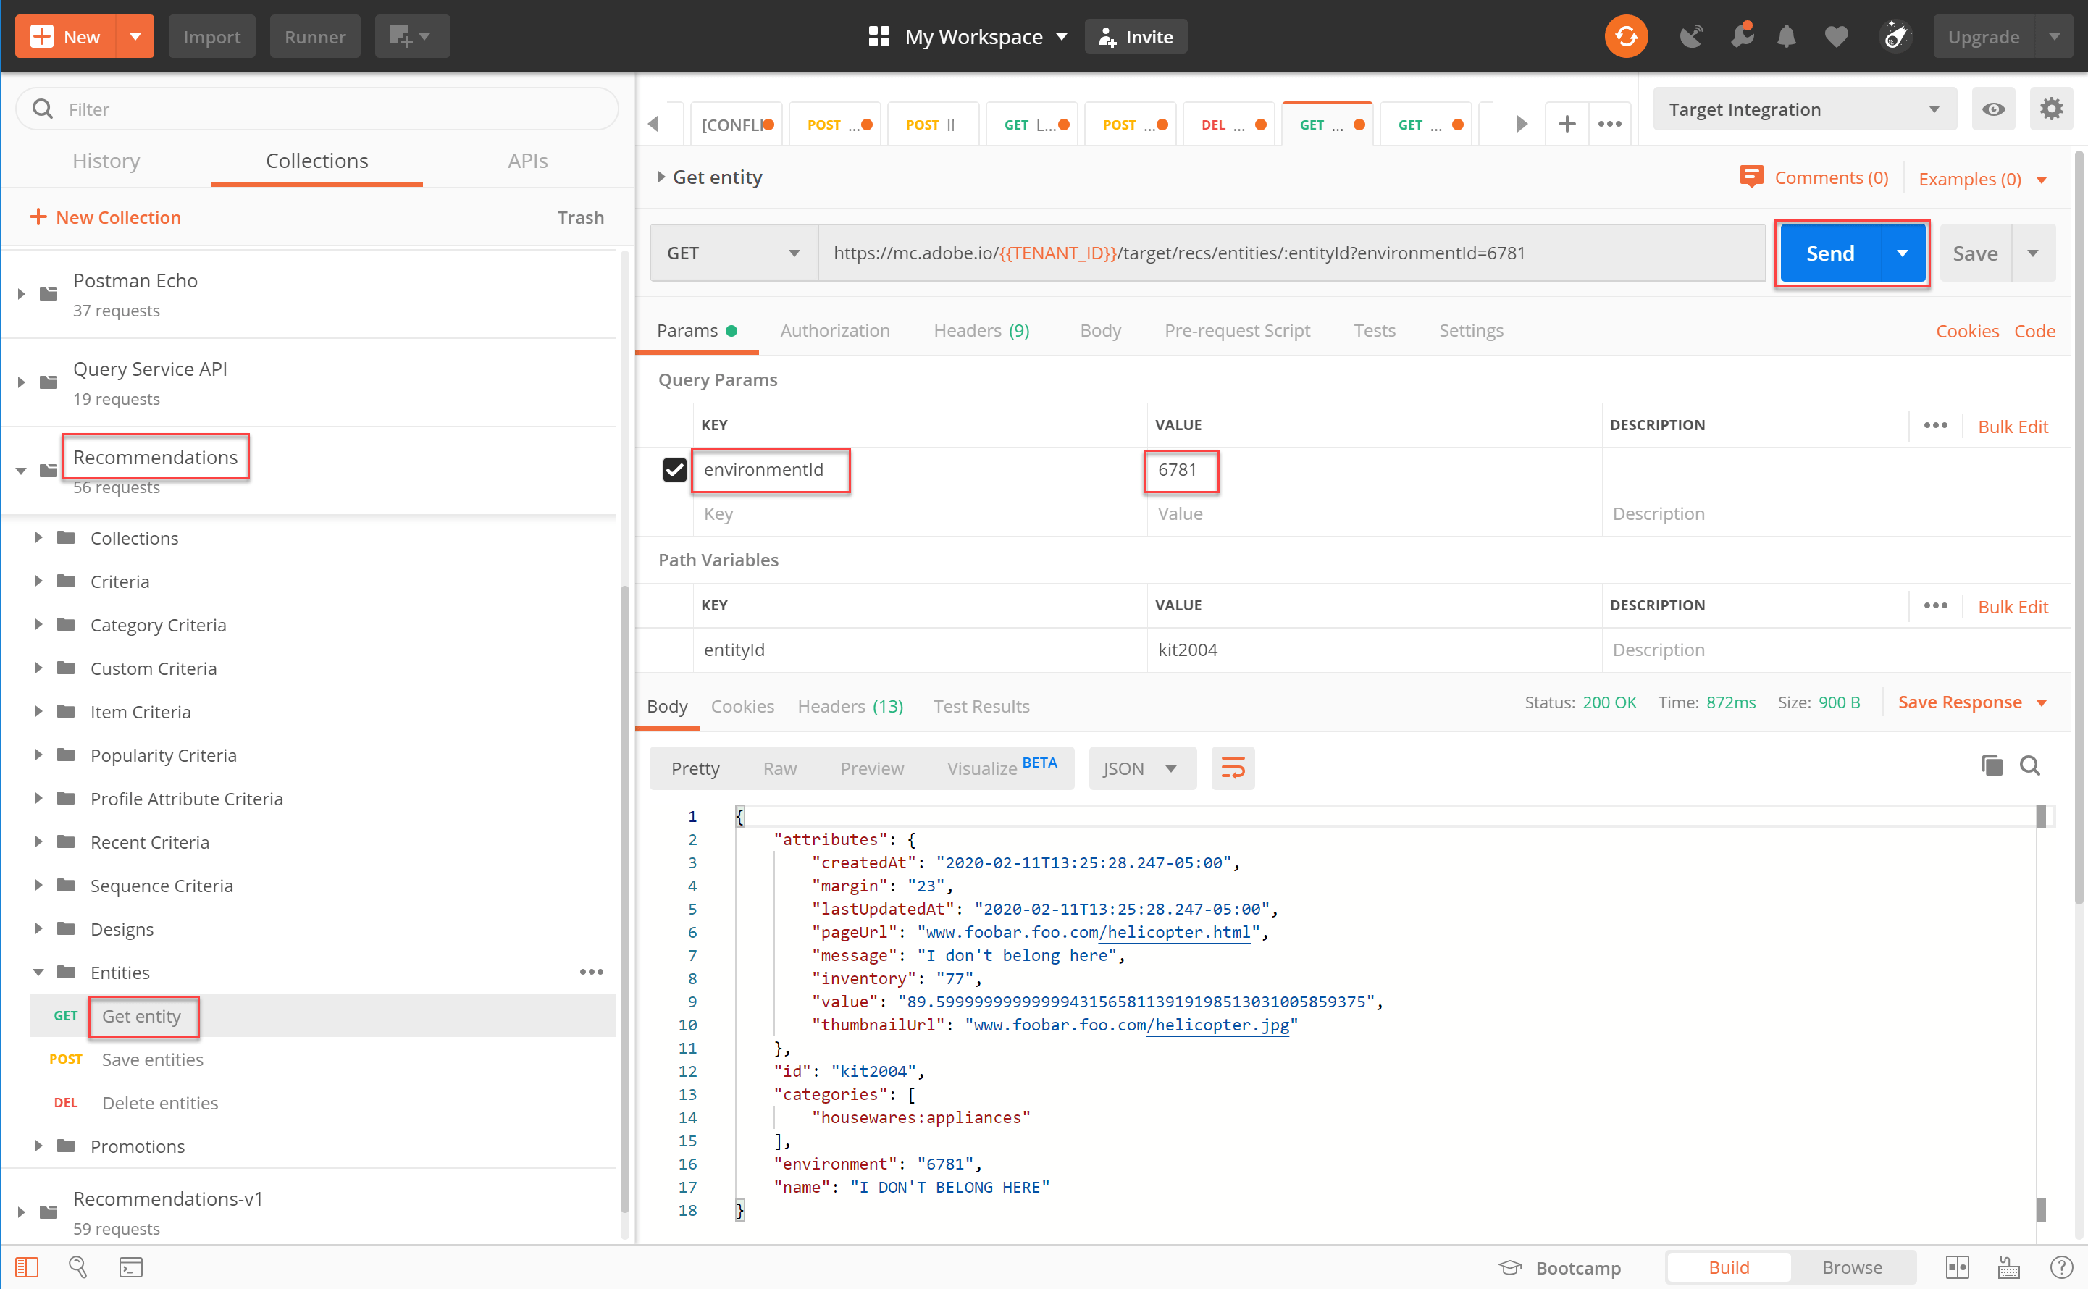Click the Send button

click(1829, 252)
